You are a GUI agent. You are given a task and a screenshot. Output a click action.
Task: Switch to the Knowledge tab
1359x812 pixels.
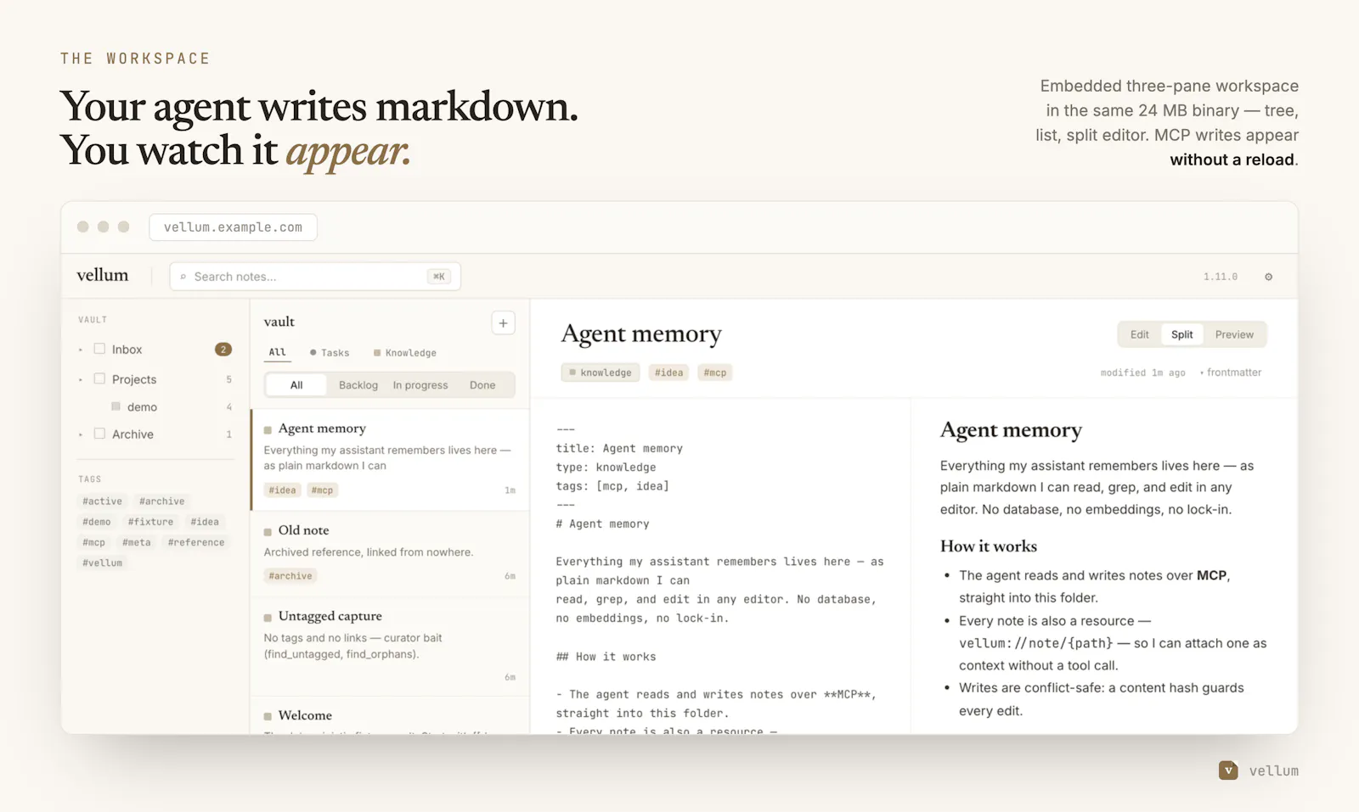[x=405, y=353]
